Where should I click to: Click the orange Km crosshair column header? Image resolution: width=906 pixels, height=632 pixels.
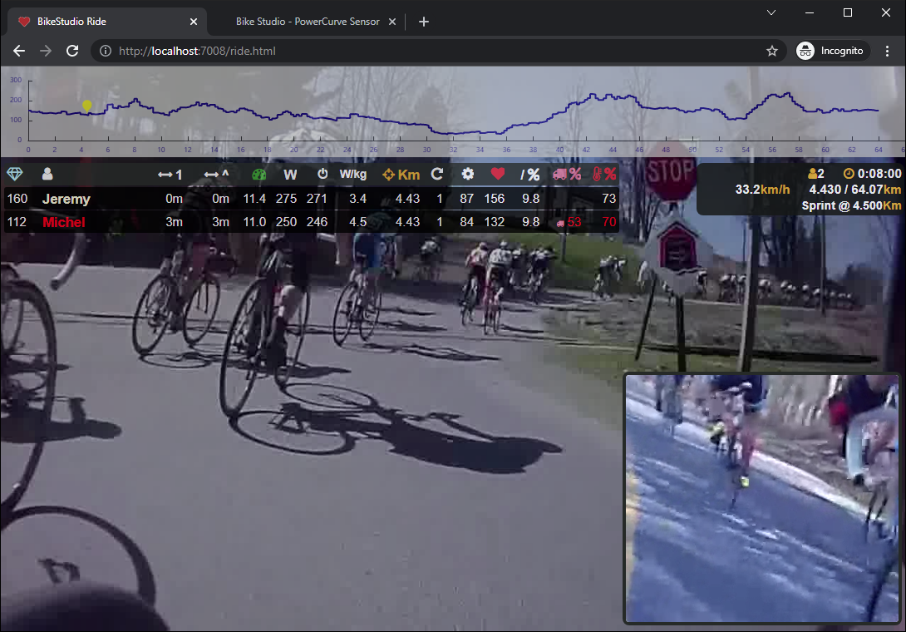(x=401, y=175)
